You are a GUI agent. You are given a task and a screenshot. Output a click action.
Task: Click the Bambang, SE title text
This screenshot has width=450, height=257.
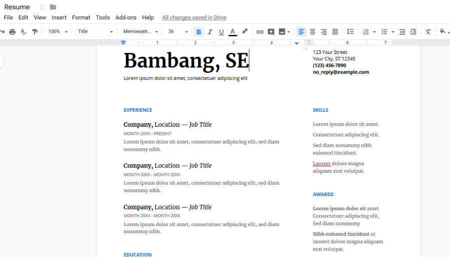tap(186, 61)
